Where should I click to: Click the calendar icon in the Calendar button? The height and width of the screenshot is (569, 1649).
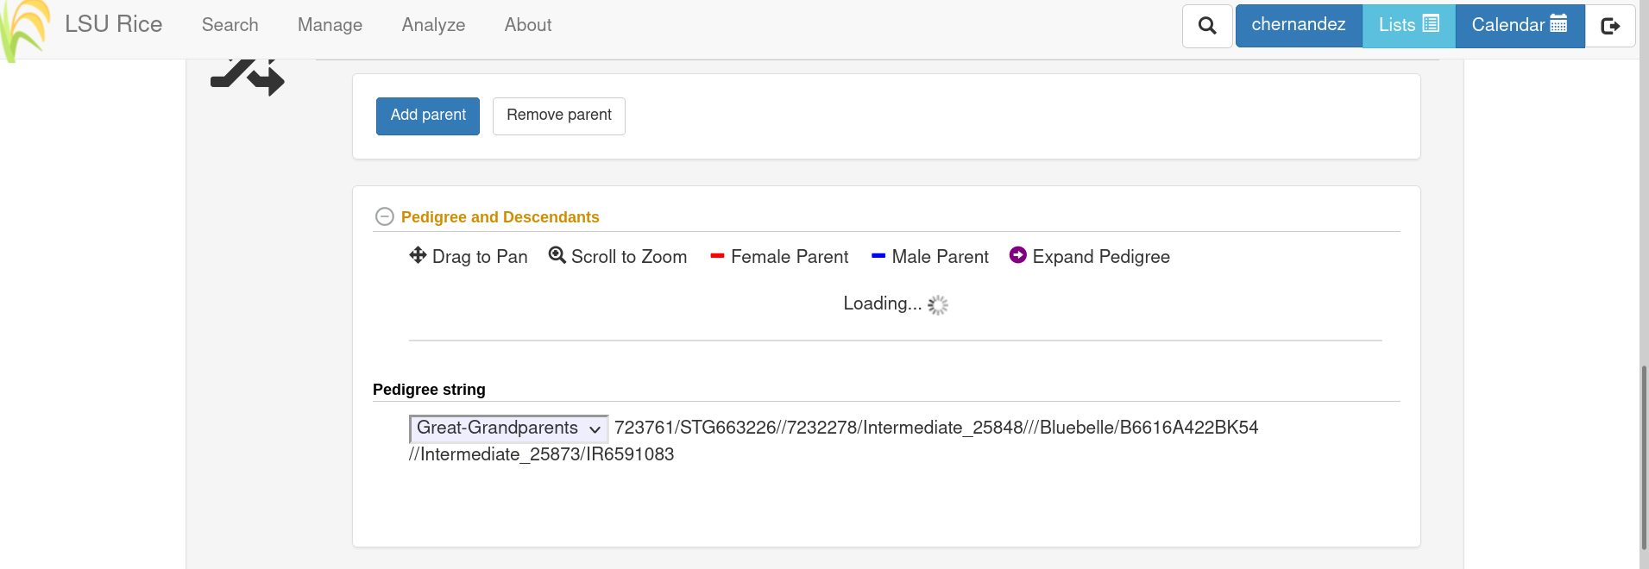point(1558,24)
